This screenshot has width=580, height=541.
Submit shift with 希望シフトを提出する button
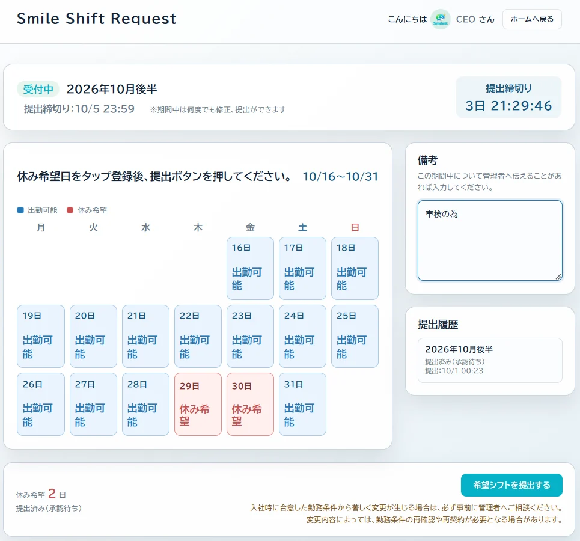coord(511,485)
